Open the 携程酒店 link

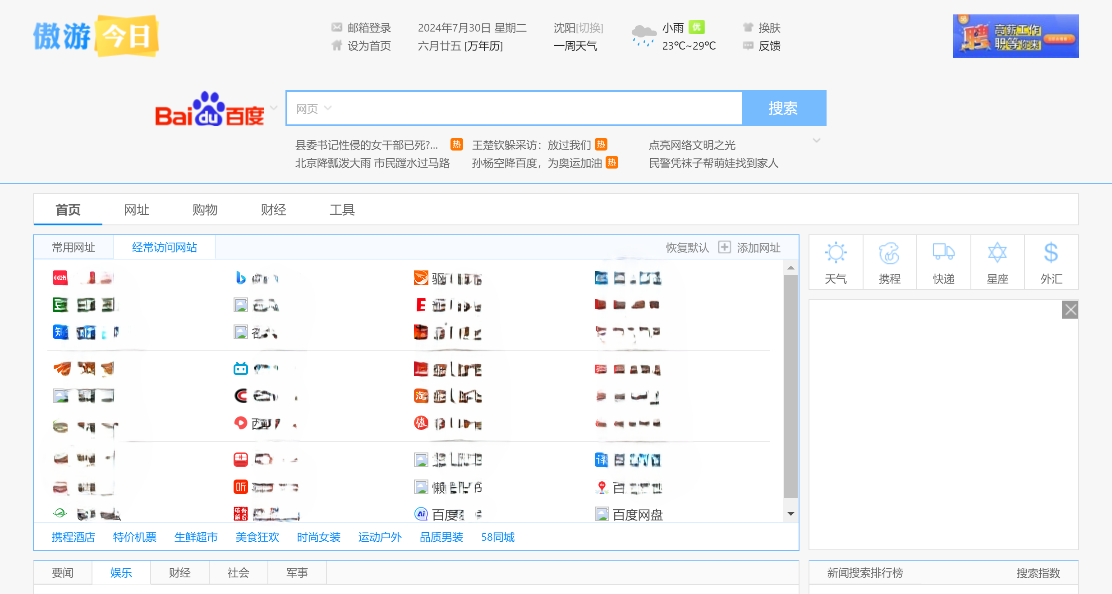click(x=74, y=537)
